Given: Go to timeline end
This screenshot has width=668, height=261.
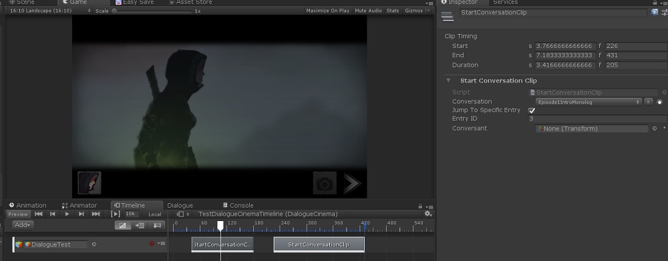Looking at the screenshot, I should coord(96,214).
